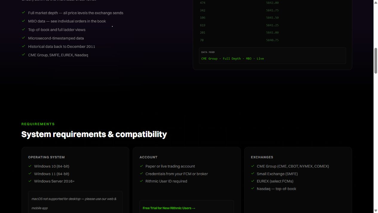Screen dimensions: 378x213
Task: Click 'CME Group · Full Depth · MBO · Live' text
Action: [x=232, y=59]
